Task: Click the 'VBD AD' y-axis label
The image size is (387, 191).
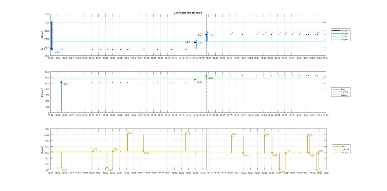Action: [43, 35]
